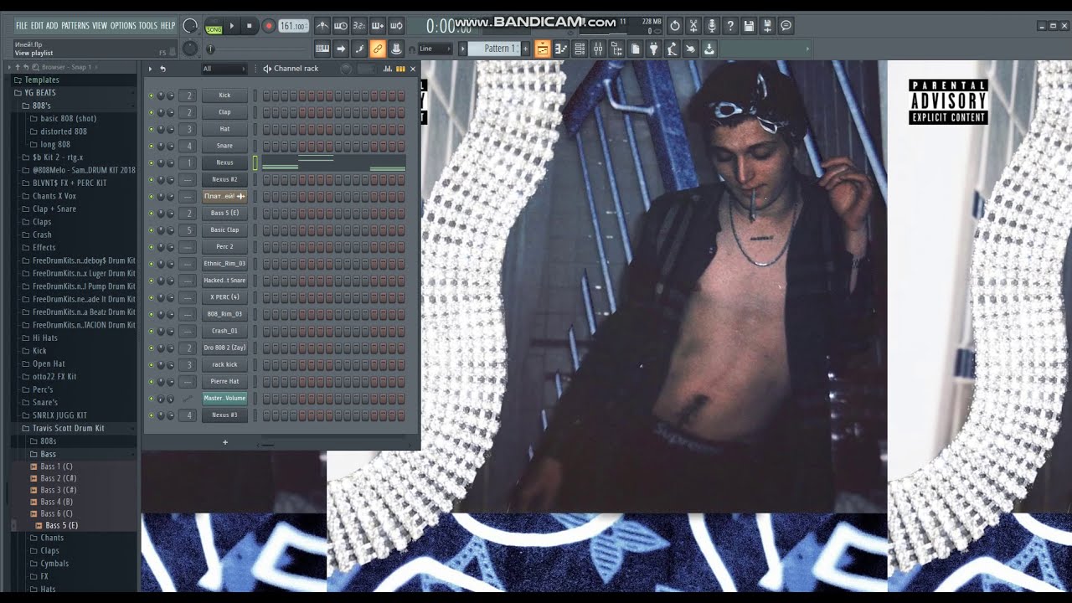The height and width of the screenshot is (603, 1072).
Task: Select the Kick channel button
Action: [x=224, y=95]
